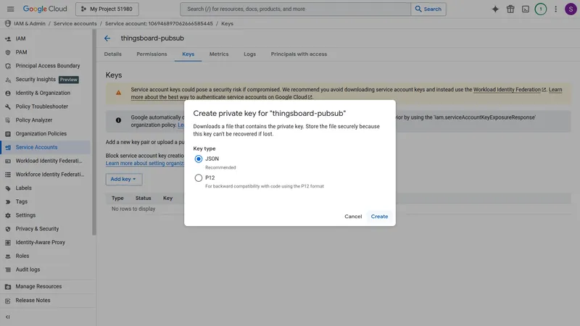The width and height of the screenshot is (580, 326).
Task: Open the gift free trial icon
Action: point(510,9)
